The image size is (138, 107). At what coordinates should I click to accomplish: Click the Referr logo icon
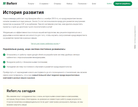4,3
